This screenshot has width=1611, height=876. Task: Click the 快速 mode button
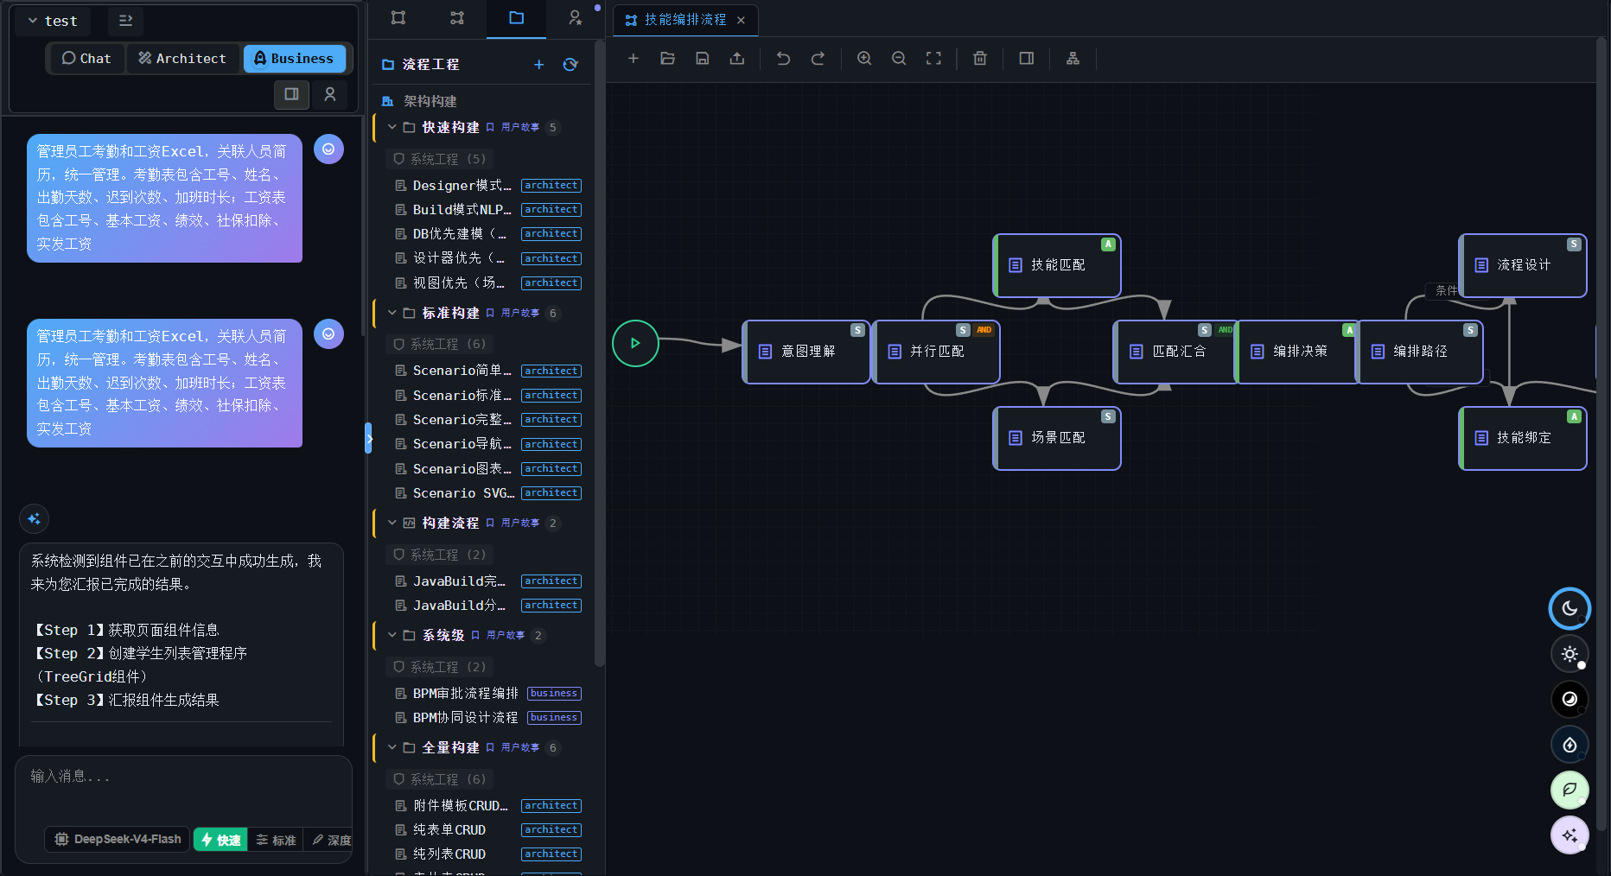[x=221, y=840]
